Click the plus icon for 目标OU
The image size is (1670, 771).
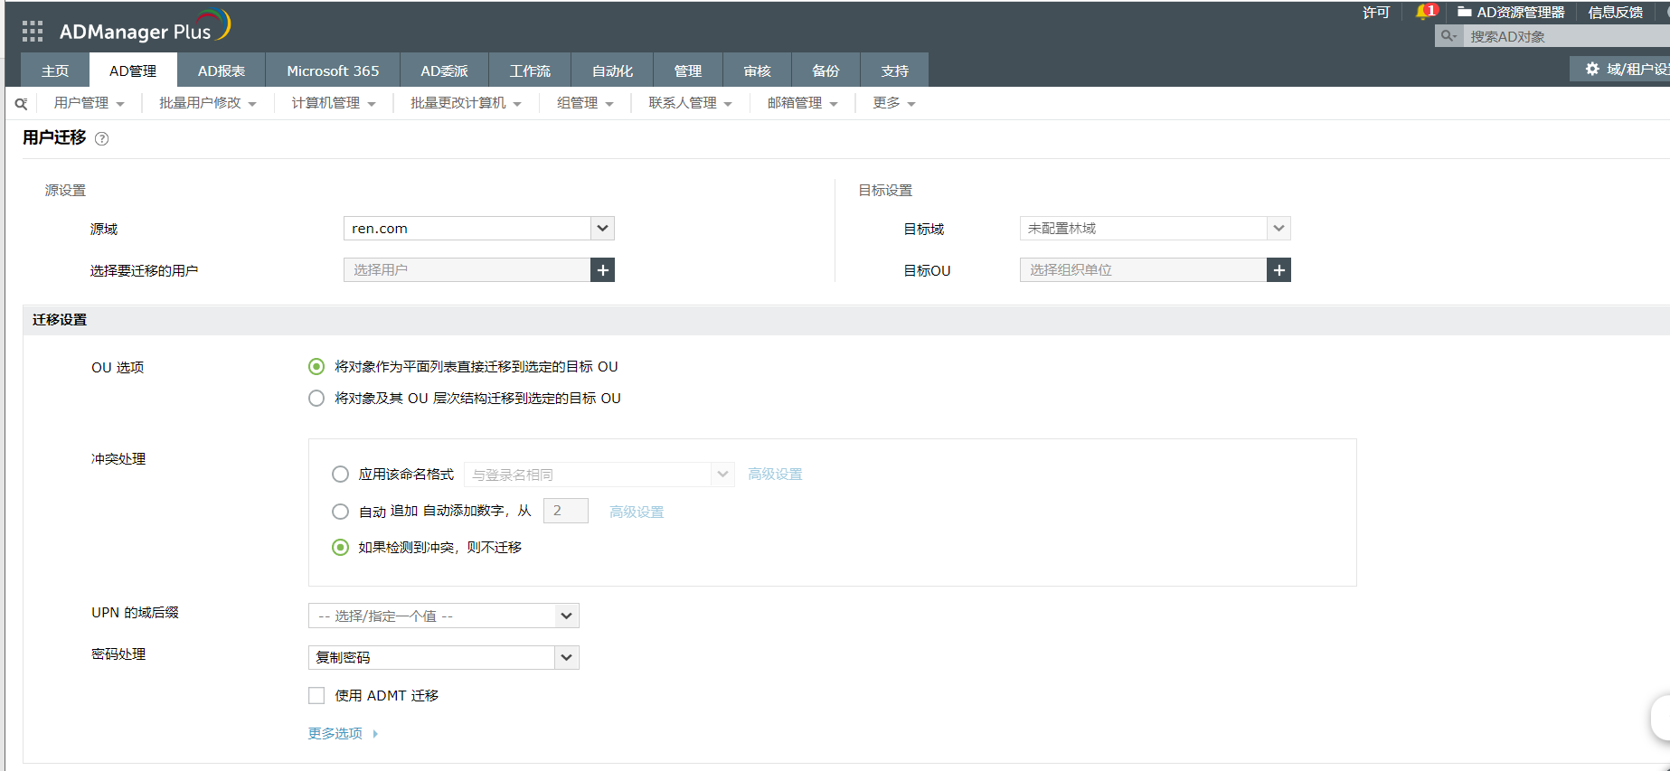[1278, 270]
